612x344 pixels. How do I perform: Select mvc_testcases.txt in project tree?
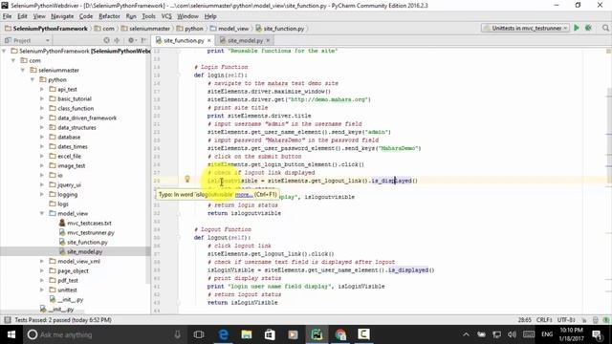tap(89, 223)
